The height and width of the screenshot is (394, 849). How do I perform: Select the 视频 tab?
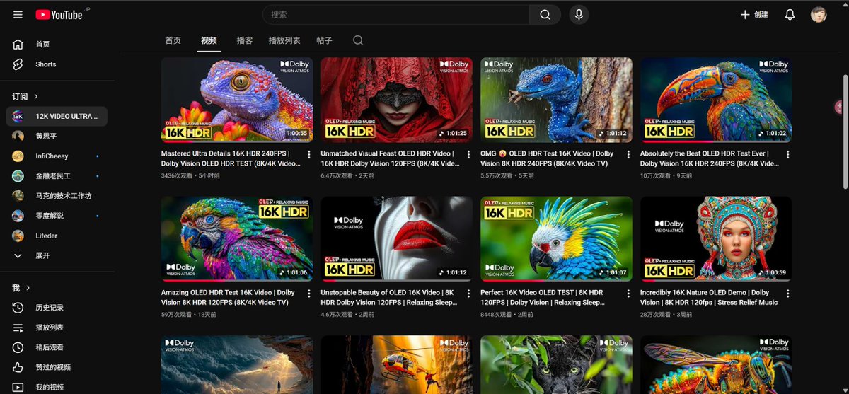tap(209, 40)
